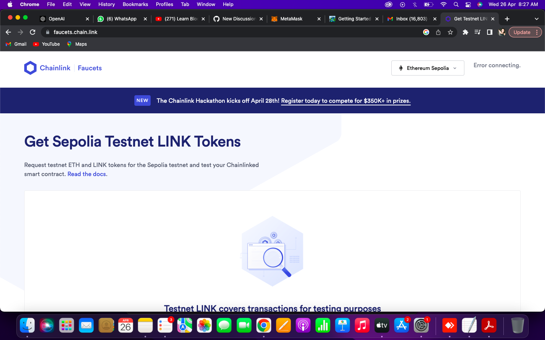Click the Google icon in the address bar
The width and height of the screenshot is (545, 340).
coord(426,32)
